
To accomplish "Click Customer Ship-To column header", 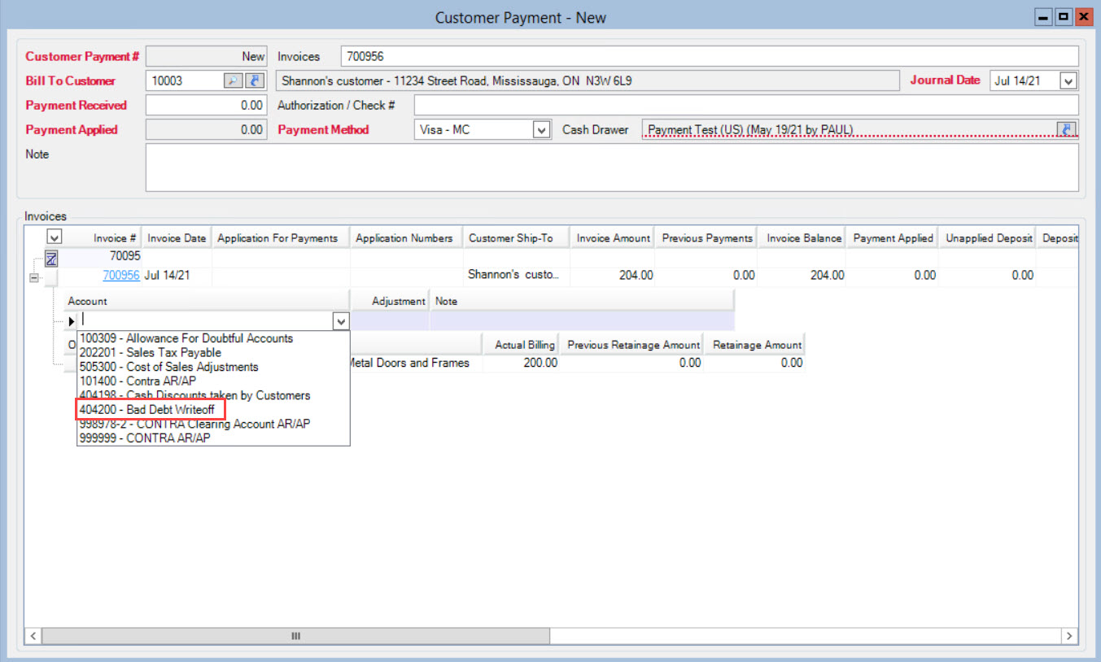I will click(x=516, y=237).
